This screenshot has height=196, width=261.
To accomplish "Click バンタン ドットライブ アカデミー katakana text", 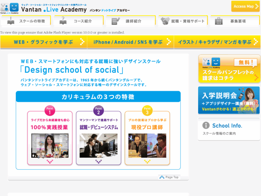I will (110, 10).
